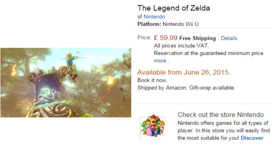Click "Check out the store Nintendo" heading
This screenshot has height=157, width=279.
[x=221, y=115]
